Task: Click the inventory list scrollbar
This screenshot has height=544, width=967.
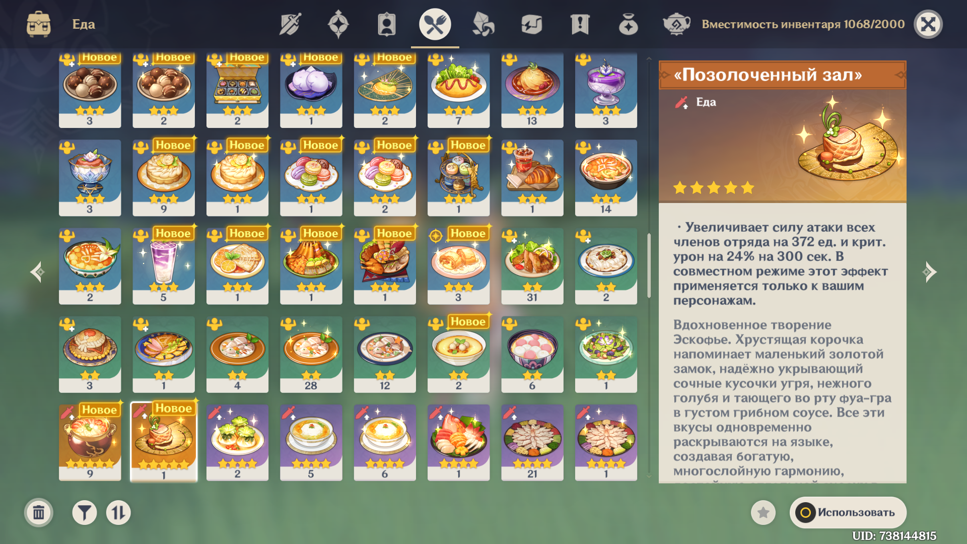Action: pyautogui.click(x=649, y=266)
